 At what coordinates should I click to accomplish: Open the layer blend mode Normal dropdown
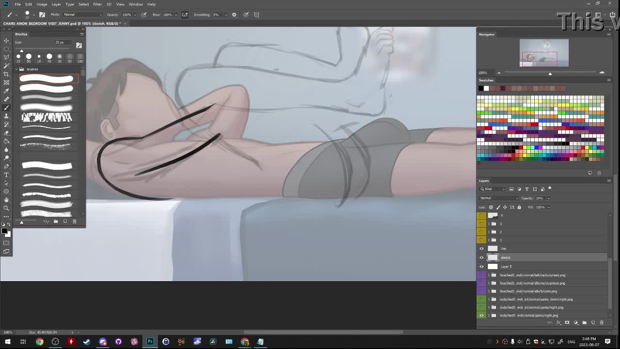point(499,198)
